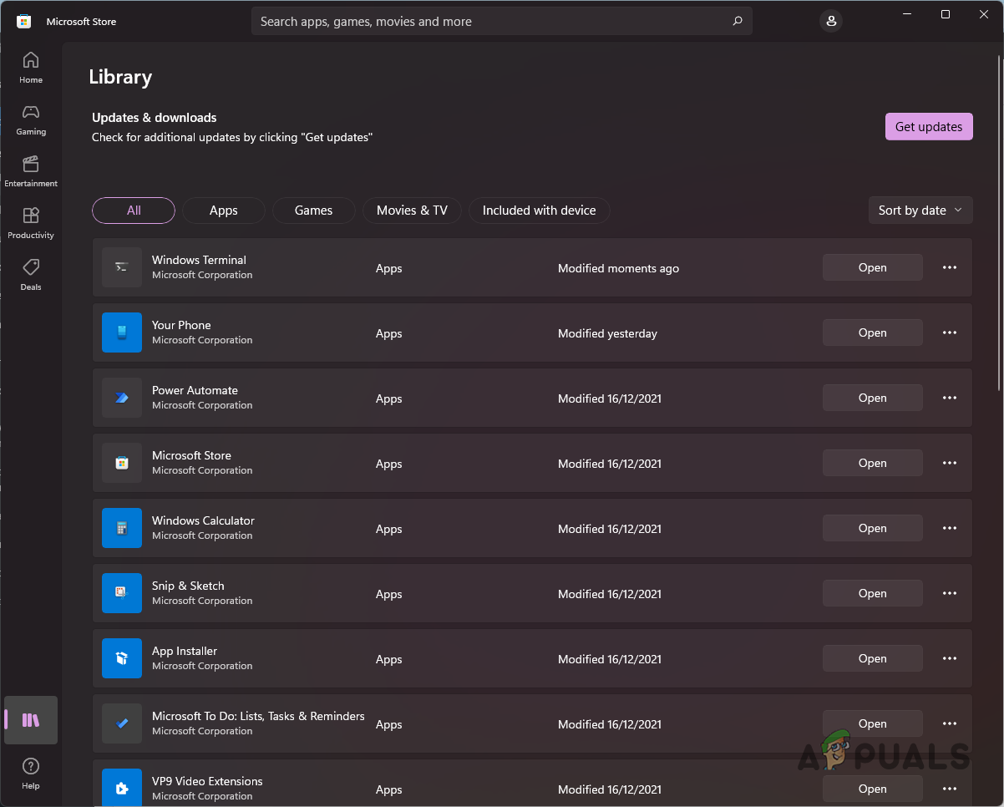Click the Library icon in sidebar
Screen dimensions: 1004x807
coord(31,720)
